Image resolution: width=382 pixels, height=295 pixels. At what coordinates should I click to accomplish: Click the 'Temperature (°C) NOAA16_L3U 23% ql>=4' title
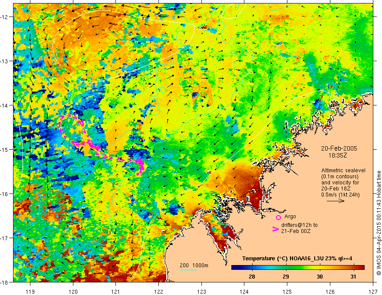(297, 259)
